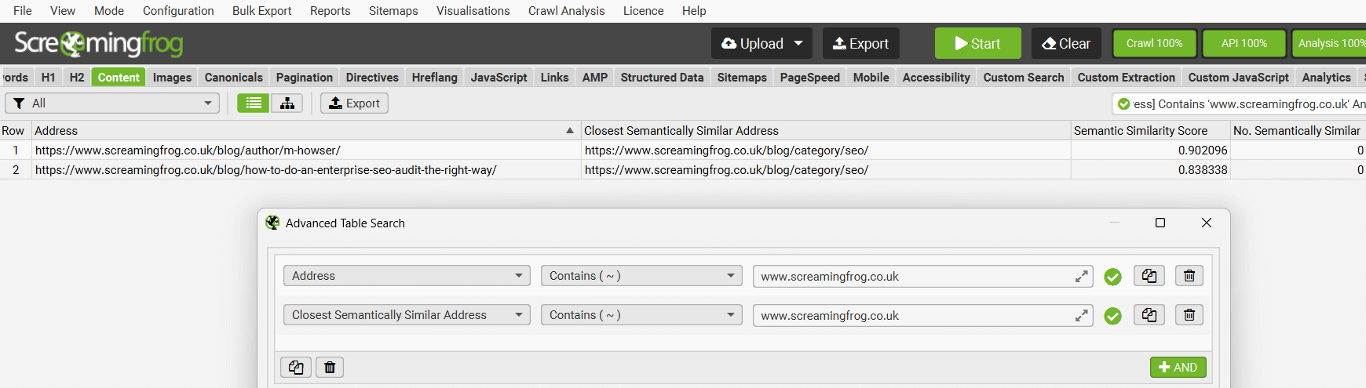Switch to the Images tab

pos(172,77)
